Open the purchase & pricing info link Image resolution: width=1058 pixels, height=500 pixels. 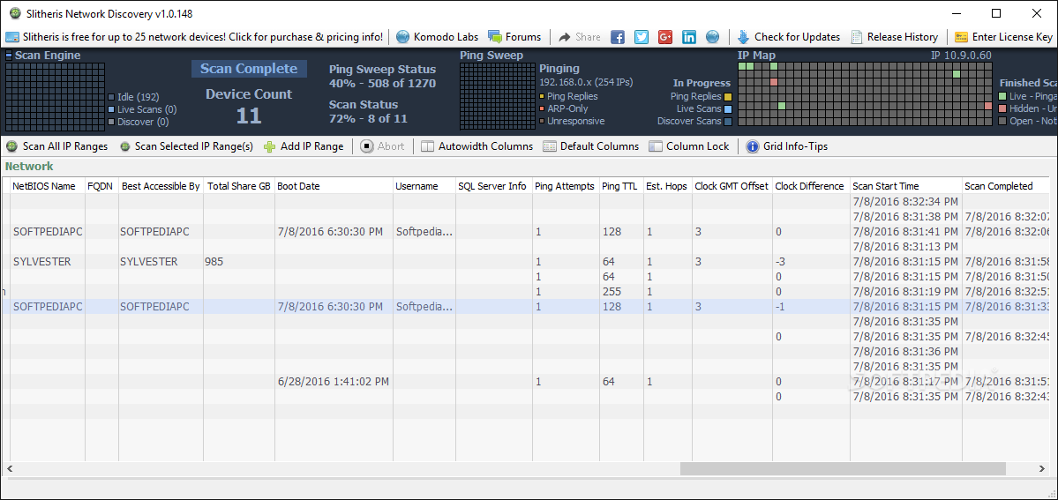pyautogui.click(x=194, y=37)
